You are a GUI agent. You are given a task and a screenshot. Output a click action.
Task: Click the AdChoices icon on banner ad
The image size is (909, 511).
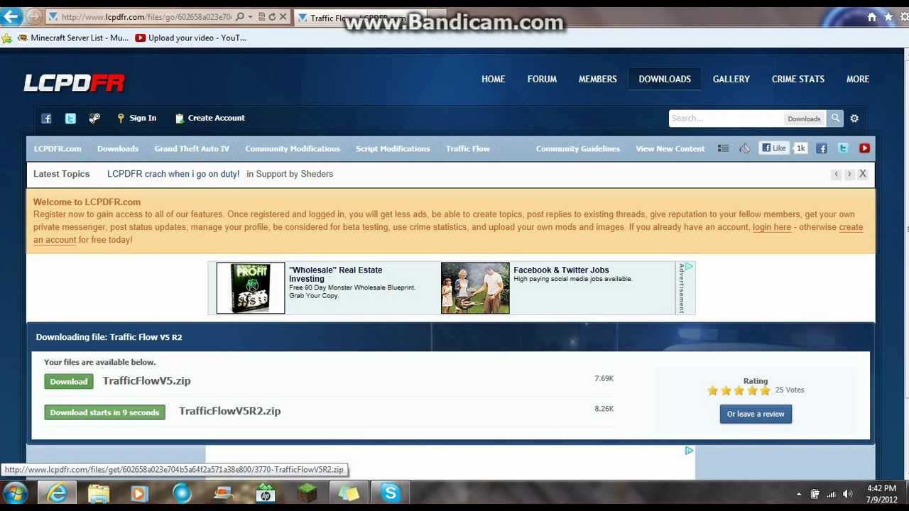coord(689,267)
